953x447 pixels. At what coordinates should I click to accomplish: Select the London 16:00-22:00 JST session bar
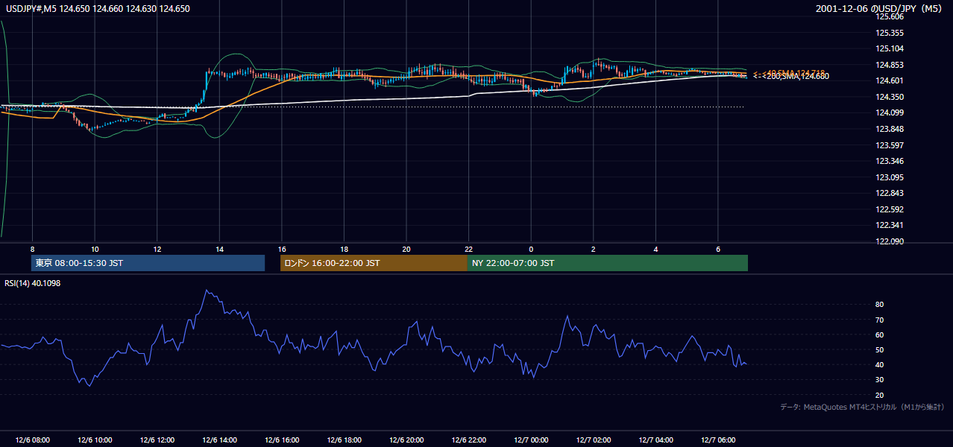(x=374, y=263)
